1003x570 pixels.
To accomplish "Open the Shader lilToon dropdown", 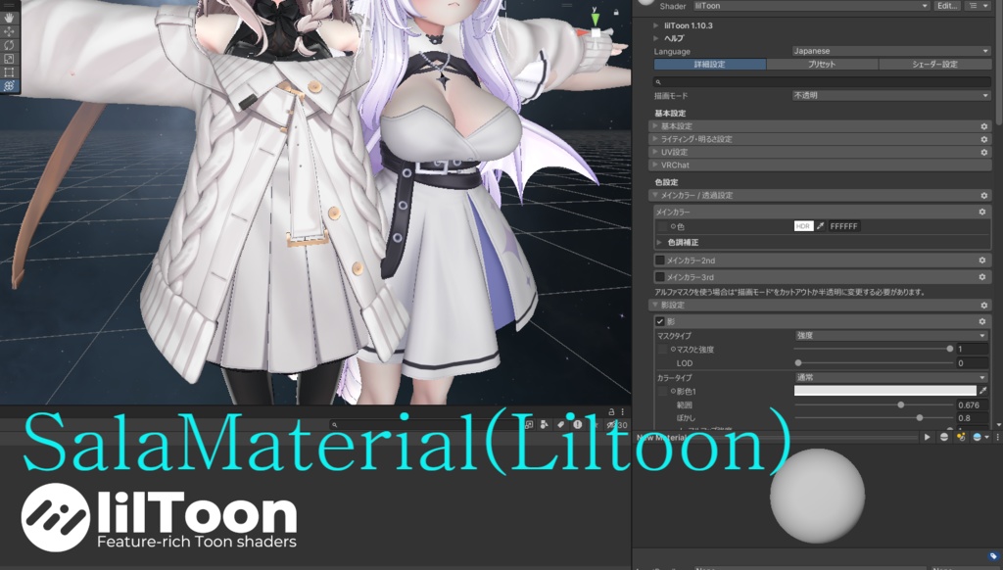I will [811, 6].
